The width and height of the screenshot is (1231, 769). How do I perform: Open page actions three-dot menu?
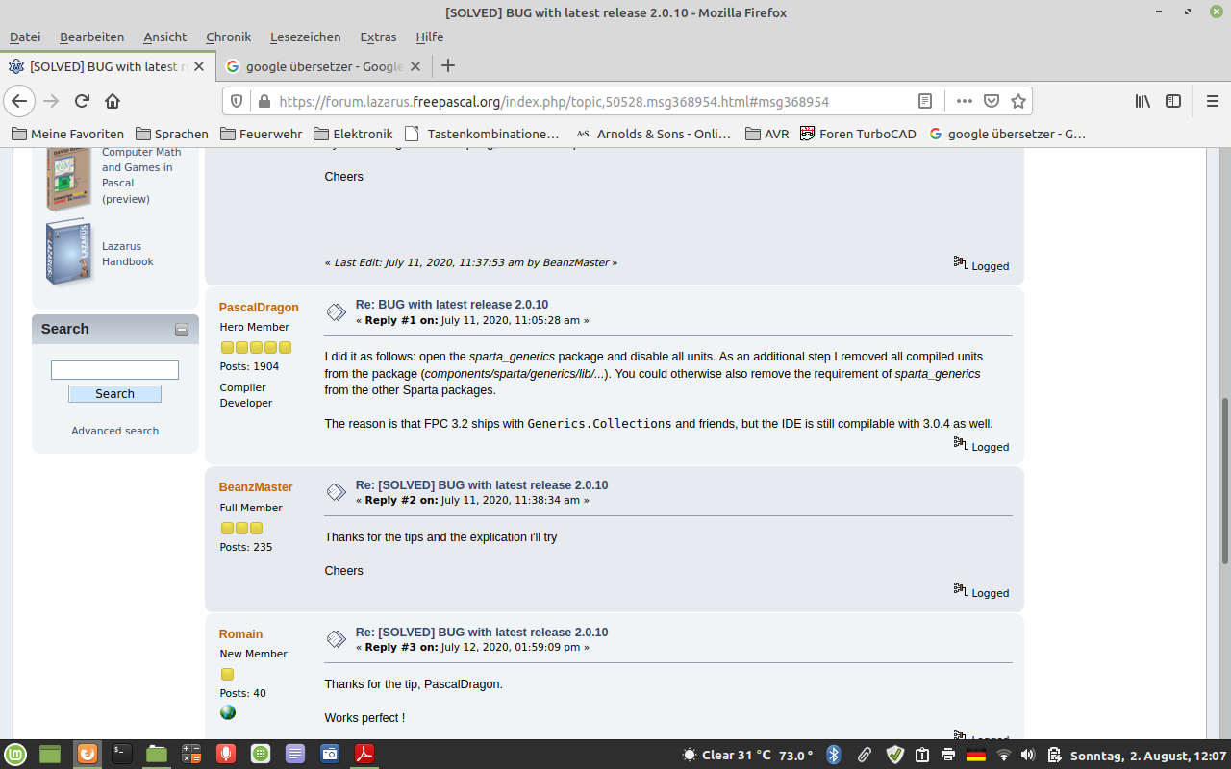(965, 101)
